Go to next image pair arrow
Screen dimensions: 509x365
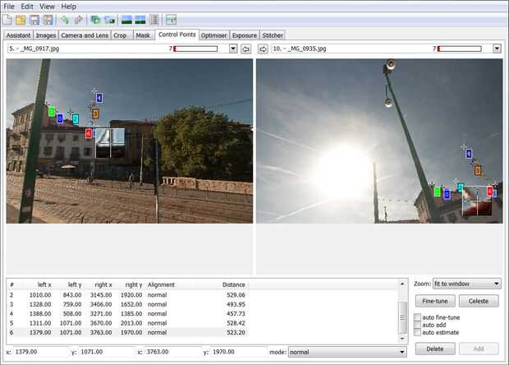(x=263, y=49)
